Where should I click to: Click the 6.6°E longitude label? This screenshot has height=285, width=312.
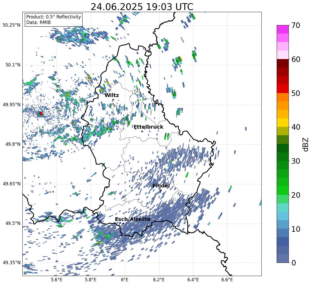[227, 280]
